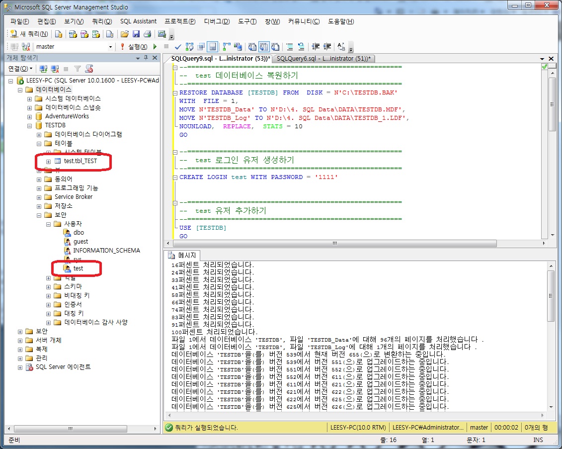Expand the Service Broker folder

pyautogui.click(x=39, y=197)
